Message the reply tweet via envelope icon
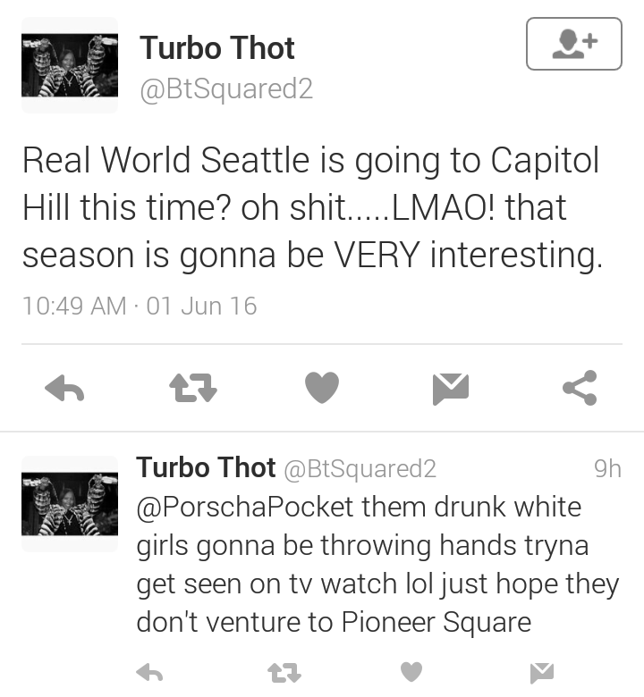This screenshot has width=644, height=697. point(542,673)
